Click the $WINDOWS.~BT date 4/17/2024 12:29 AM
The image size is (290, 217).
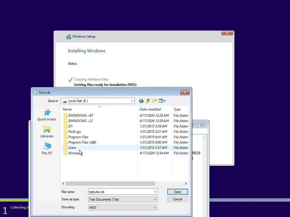[x=154, y=116]
